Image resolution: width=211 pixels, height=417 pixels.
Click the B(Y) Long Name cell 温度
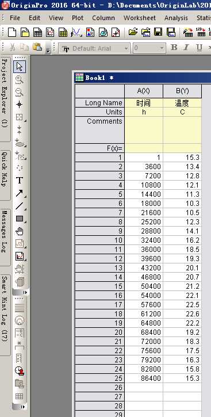(182, 103)
